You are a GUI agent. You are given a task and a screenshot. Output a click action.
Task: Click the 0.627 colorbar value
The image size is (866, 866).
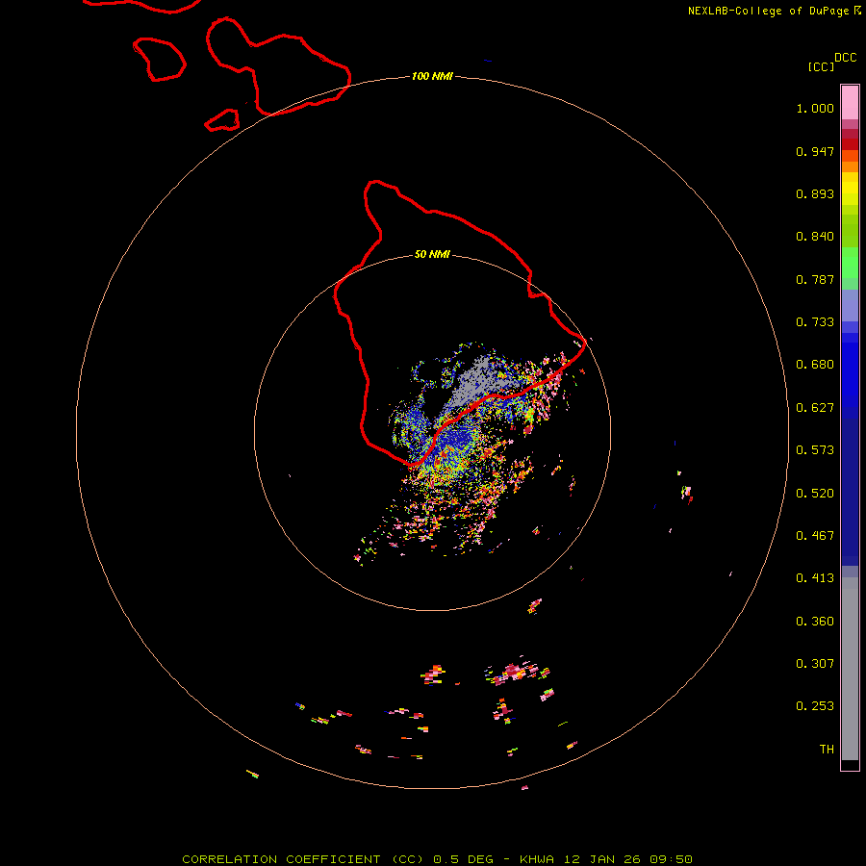click(815, 408)
